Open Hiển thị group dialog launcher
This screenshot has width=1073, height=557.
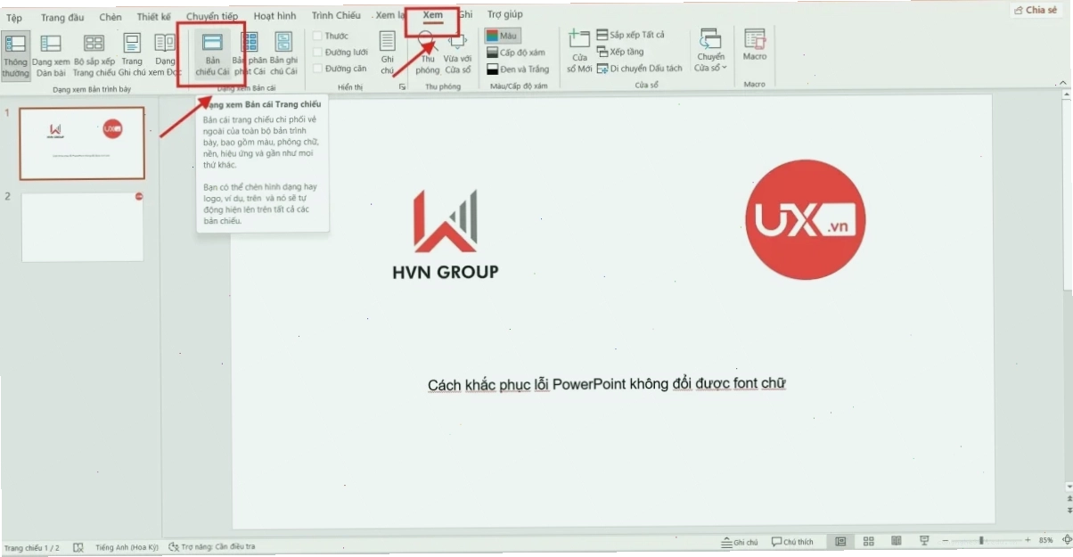402,87
